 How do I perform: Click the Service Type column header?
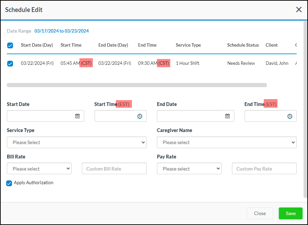188,45
